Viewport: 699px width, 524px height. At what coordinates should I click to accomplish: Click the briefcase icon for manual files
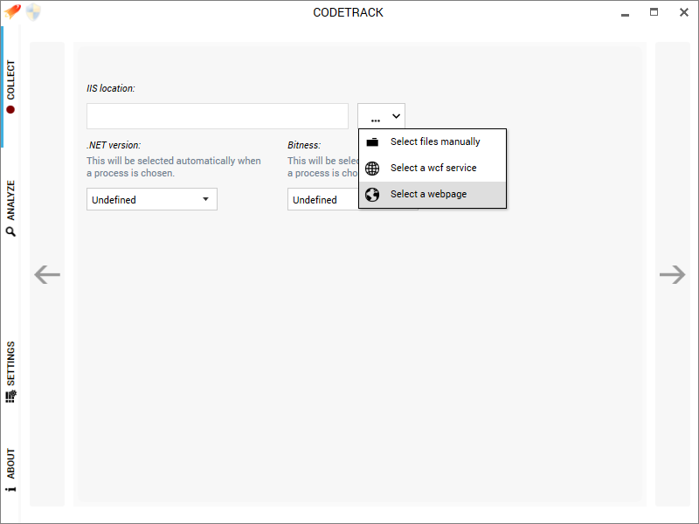tap(372, 142)
